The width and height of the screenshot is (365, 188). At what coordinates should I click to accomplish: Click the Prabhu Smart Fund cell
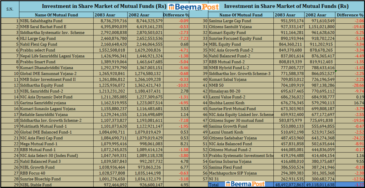[x=56, y=62]
